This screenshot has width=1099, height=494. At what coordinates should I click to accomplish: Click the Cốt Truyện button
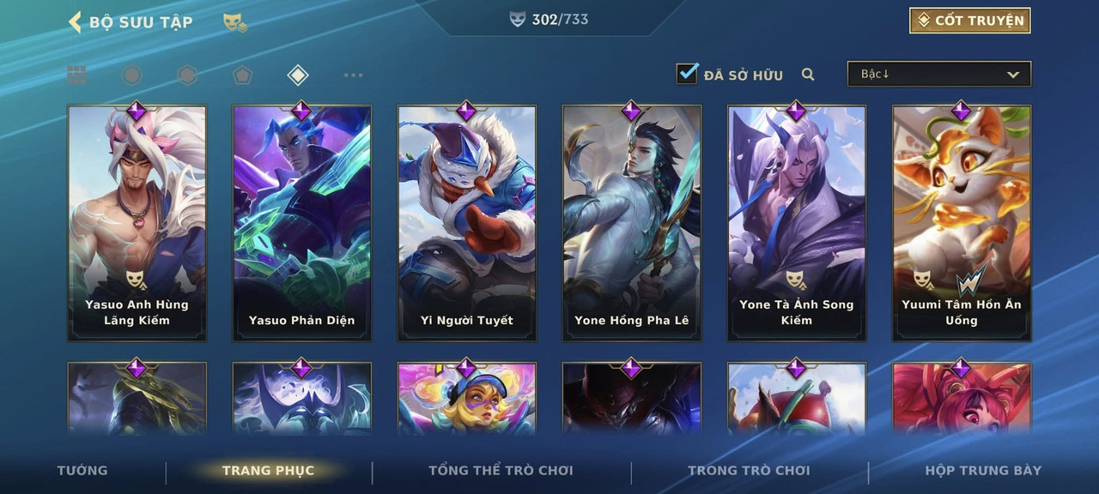pyautogui.click(x=970, y=21)
